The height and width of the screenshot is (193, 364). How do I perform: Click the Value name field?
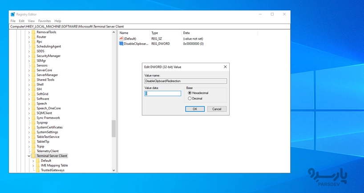(x=186, y=81)
